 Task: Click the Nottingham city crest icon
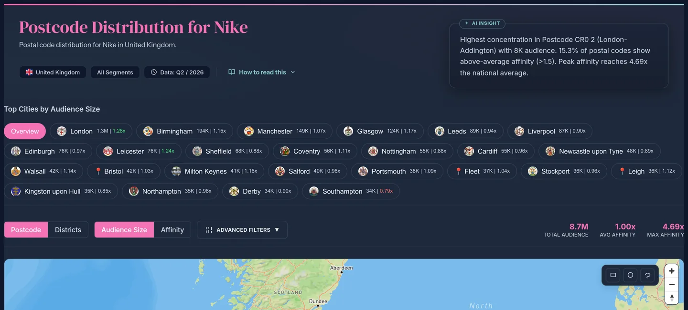tap(373, 151)
